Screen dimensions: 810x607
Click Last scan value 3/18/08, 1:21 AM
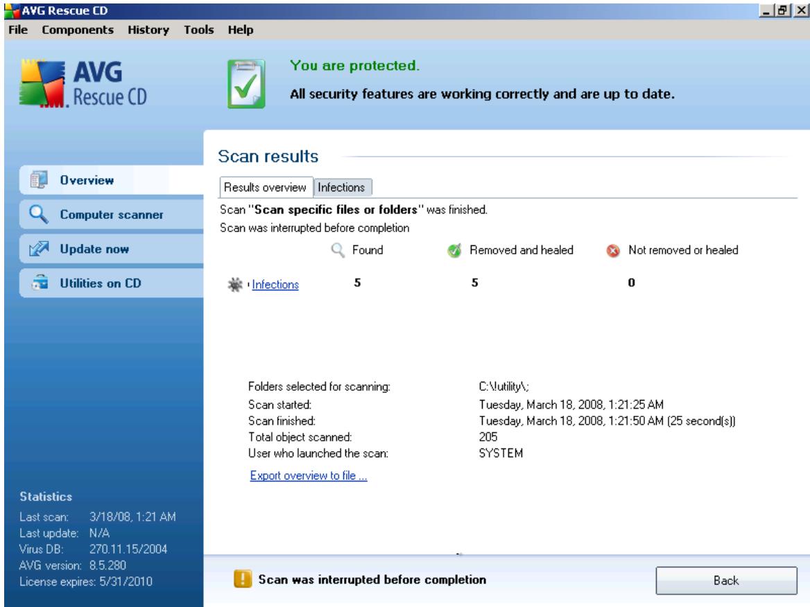pos(132,517)
